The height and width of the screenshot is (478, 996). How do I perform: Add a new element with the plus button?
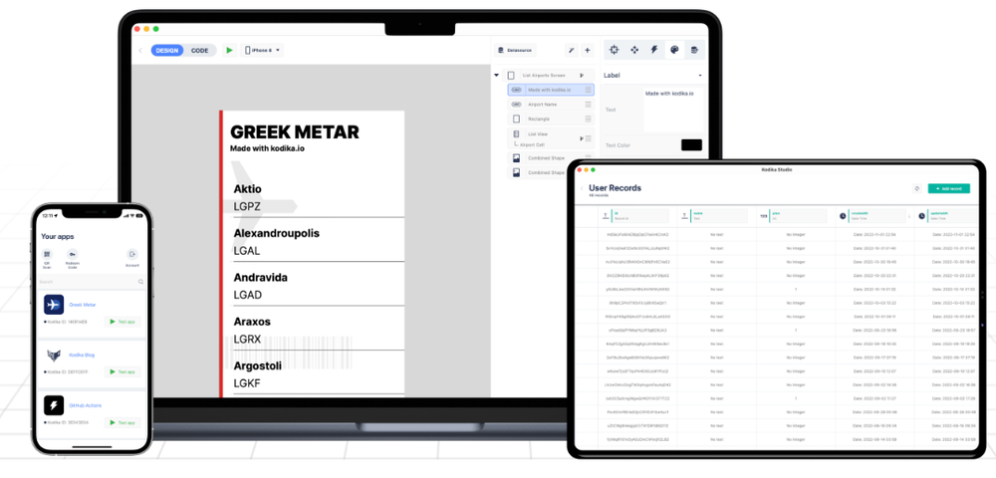pyautogui.click(x=587, y=50)
